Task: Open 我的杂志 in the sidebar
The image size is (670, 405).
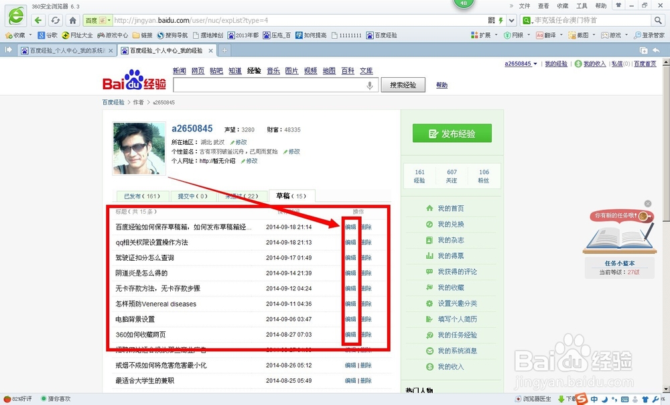Action: click(450, 240)
